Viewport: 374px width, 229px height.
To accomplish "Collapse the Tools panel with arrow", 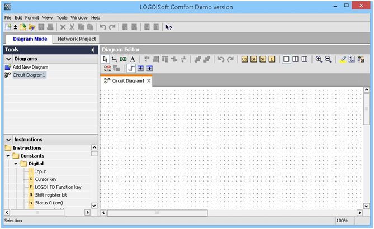I will point(93,50).
